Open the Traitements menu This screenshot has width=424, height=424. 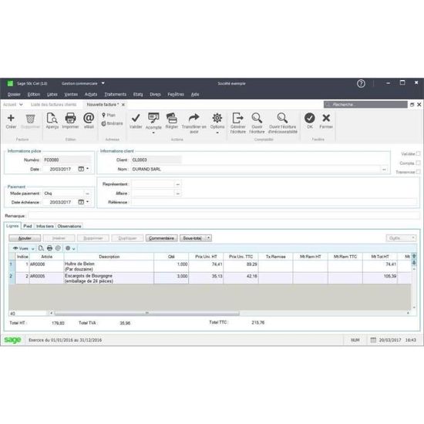click(x=115, y=94)
